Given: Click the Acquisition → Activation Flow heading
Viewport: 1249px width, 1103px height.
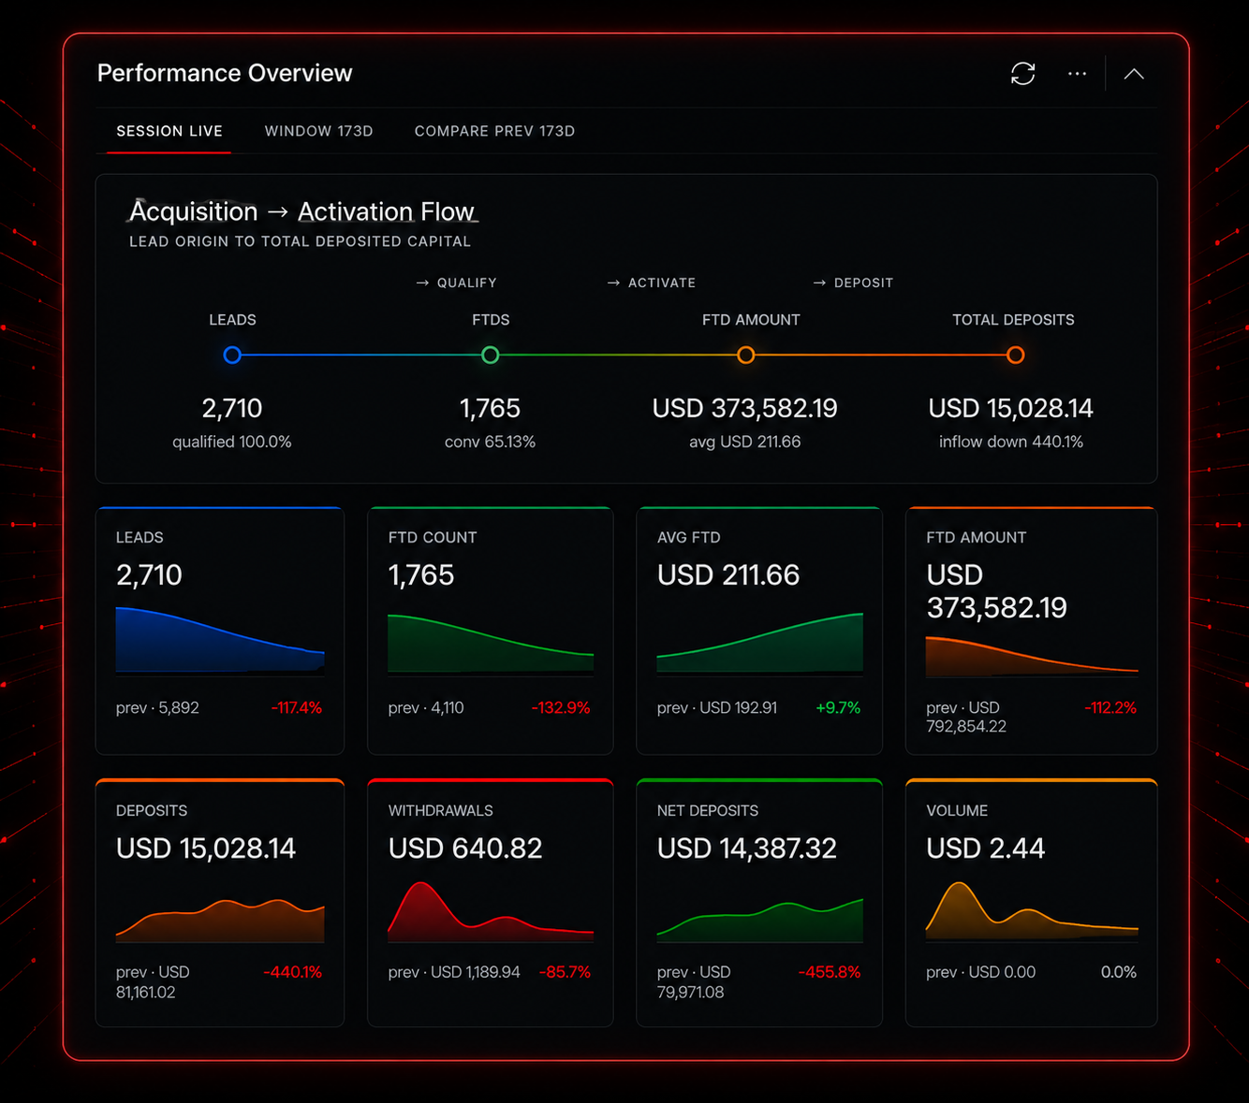Looking at the screenshot, I should point(302,212).
